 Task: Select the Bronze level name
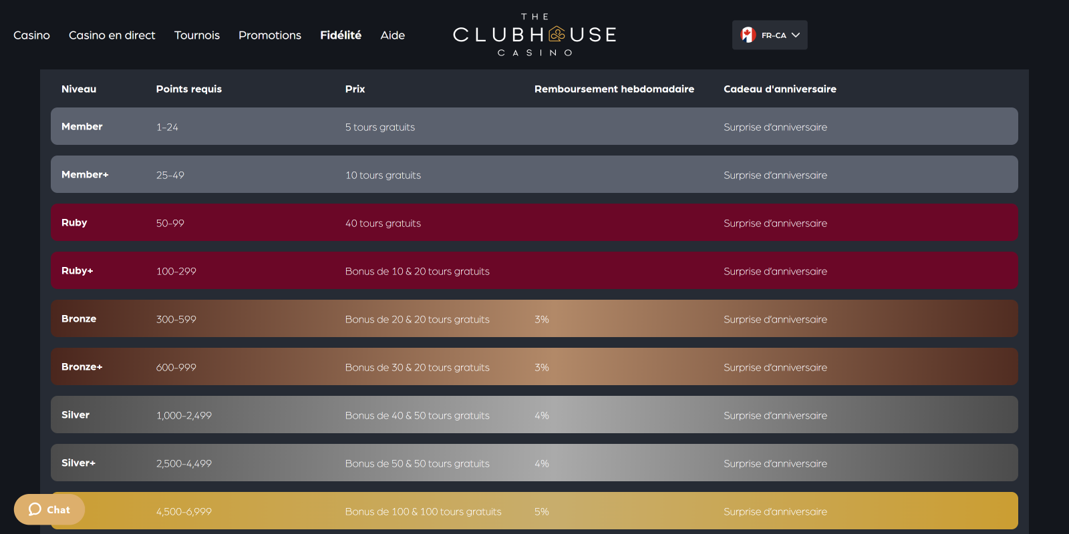tap(79, 318)
